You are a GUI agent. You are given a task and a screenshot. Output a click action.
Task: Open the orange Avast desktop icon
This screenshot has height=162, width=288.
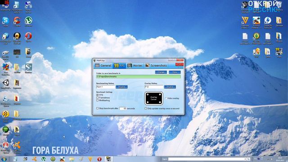17,145
